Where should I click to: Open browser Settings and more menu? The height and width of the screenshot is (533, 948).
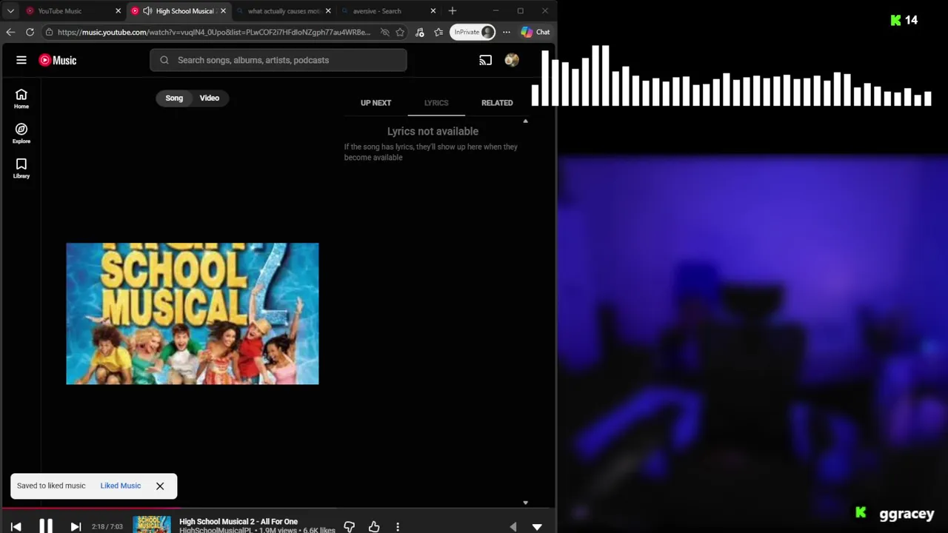tap(507, 32)
